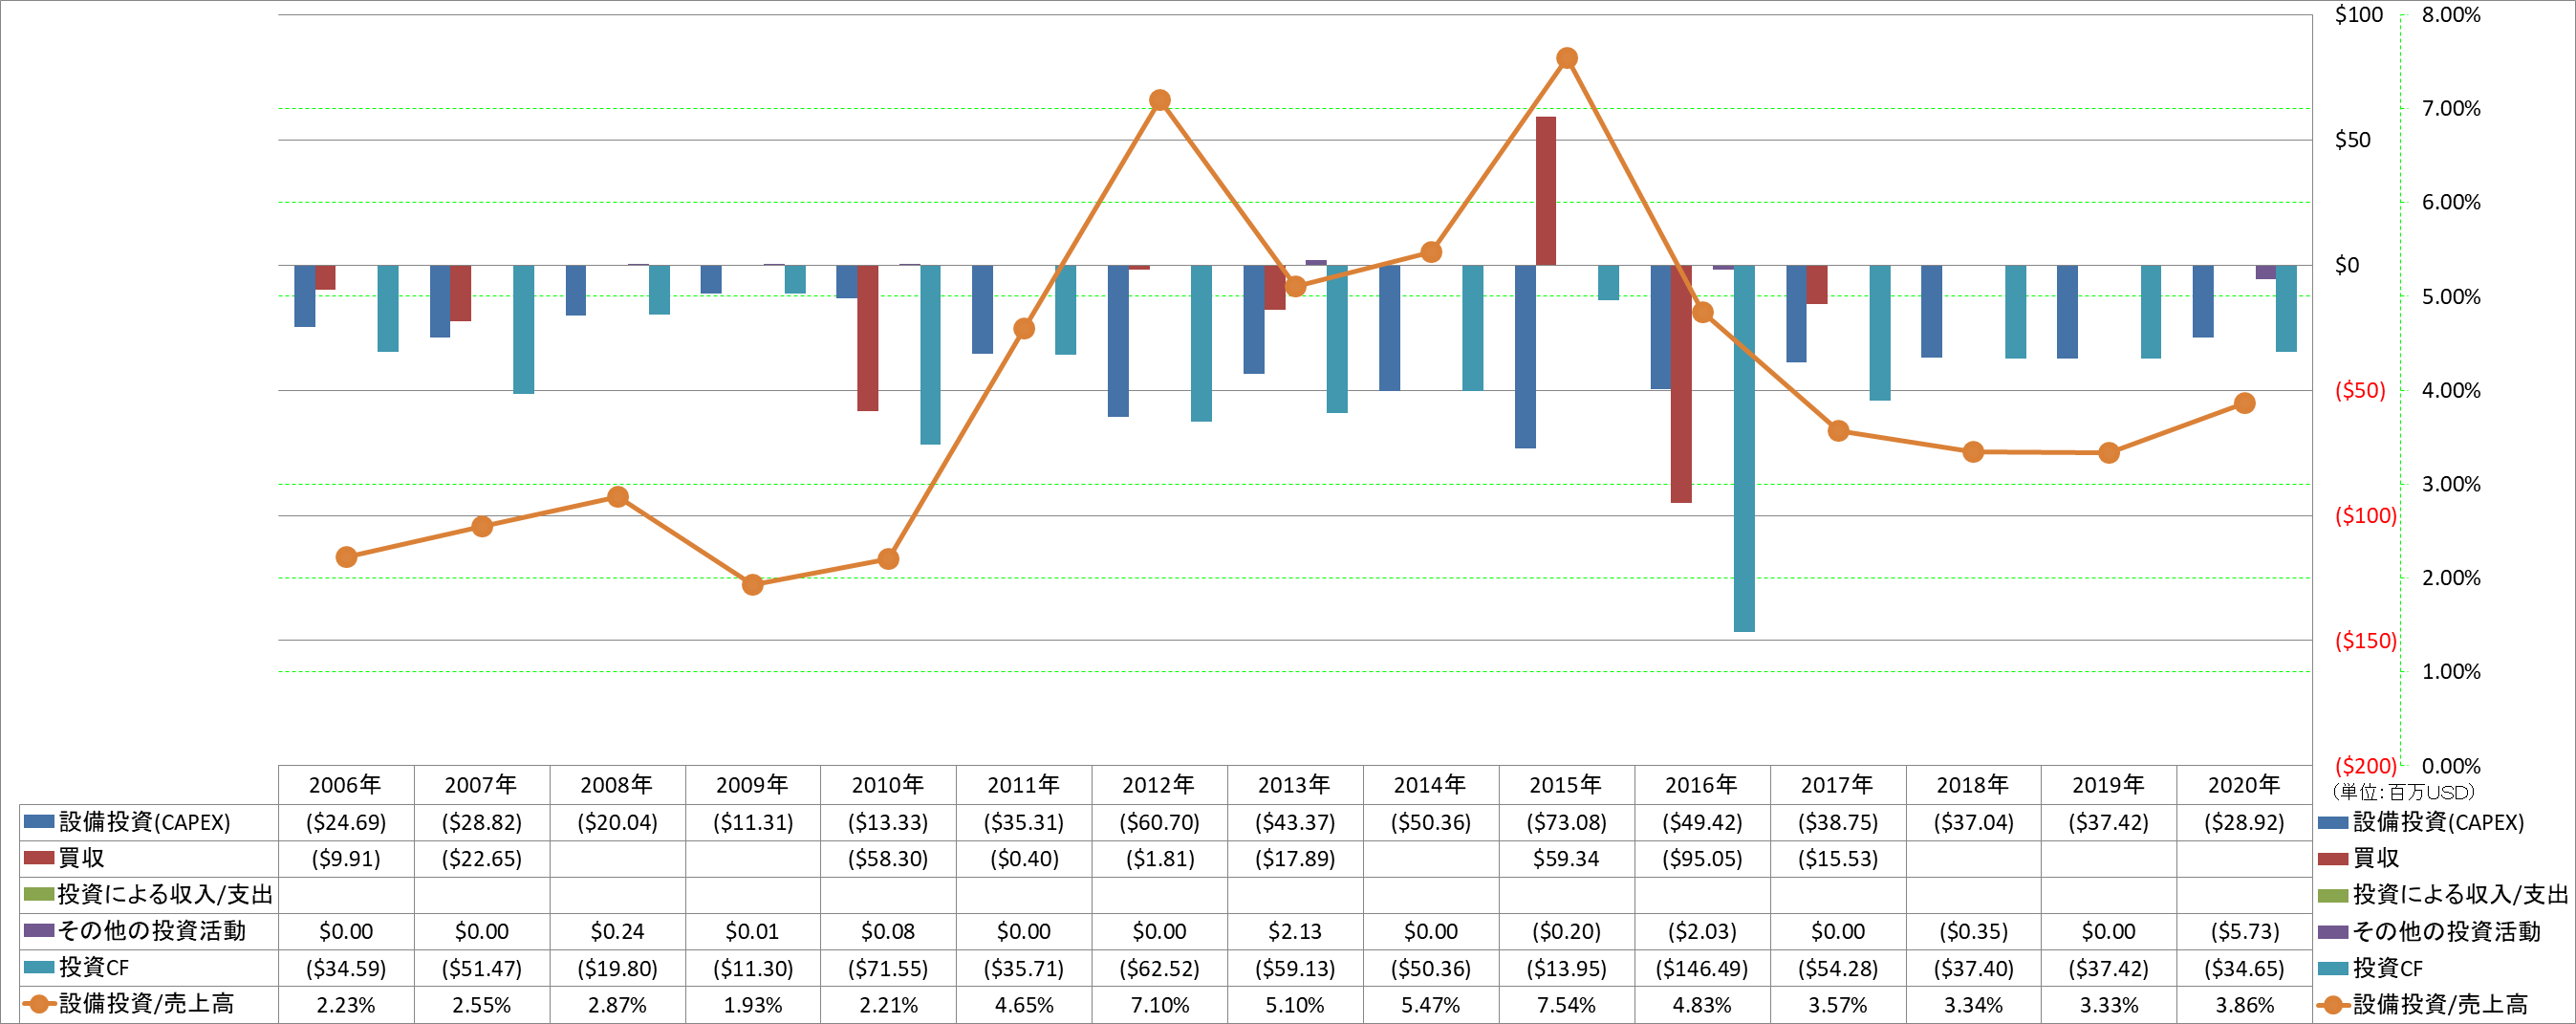The width and height of the screenshot is (2576, 1024).
Task: Click the ratio cell 7.54%
Action: (1566, 1005)
